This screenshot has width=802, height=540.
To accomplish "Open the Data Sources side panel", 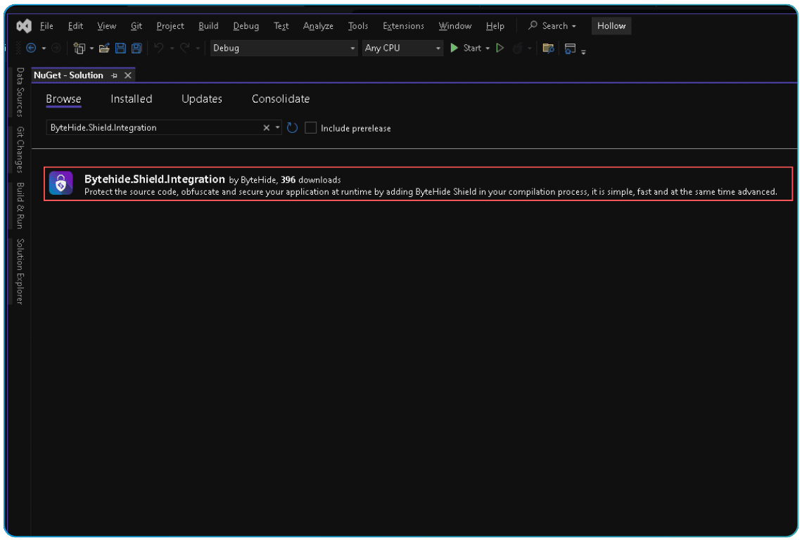I will [x=20, y=92].
